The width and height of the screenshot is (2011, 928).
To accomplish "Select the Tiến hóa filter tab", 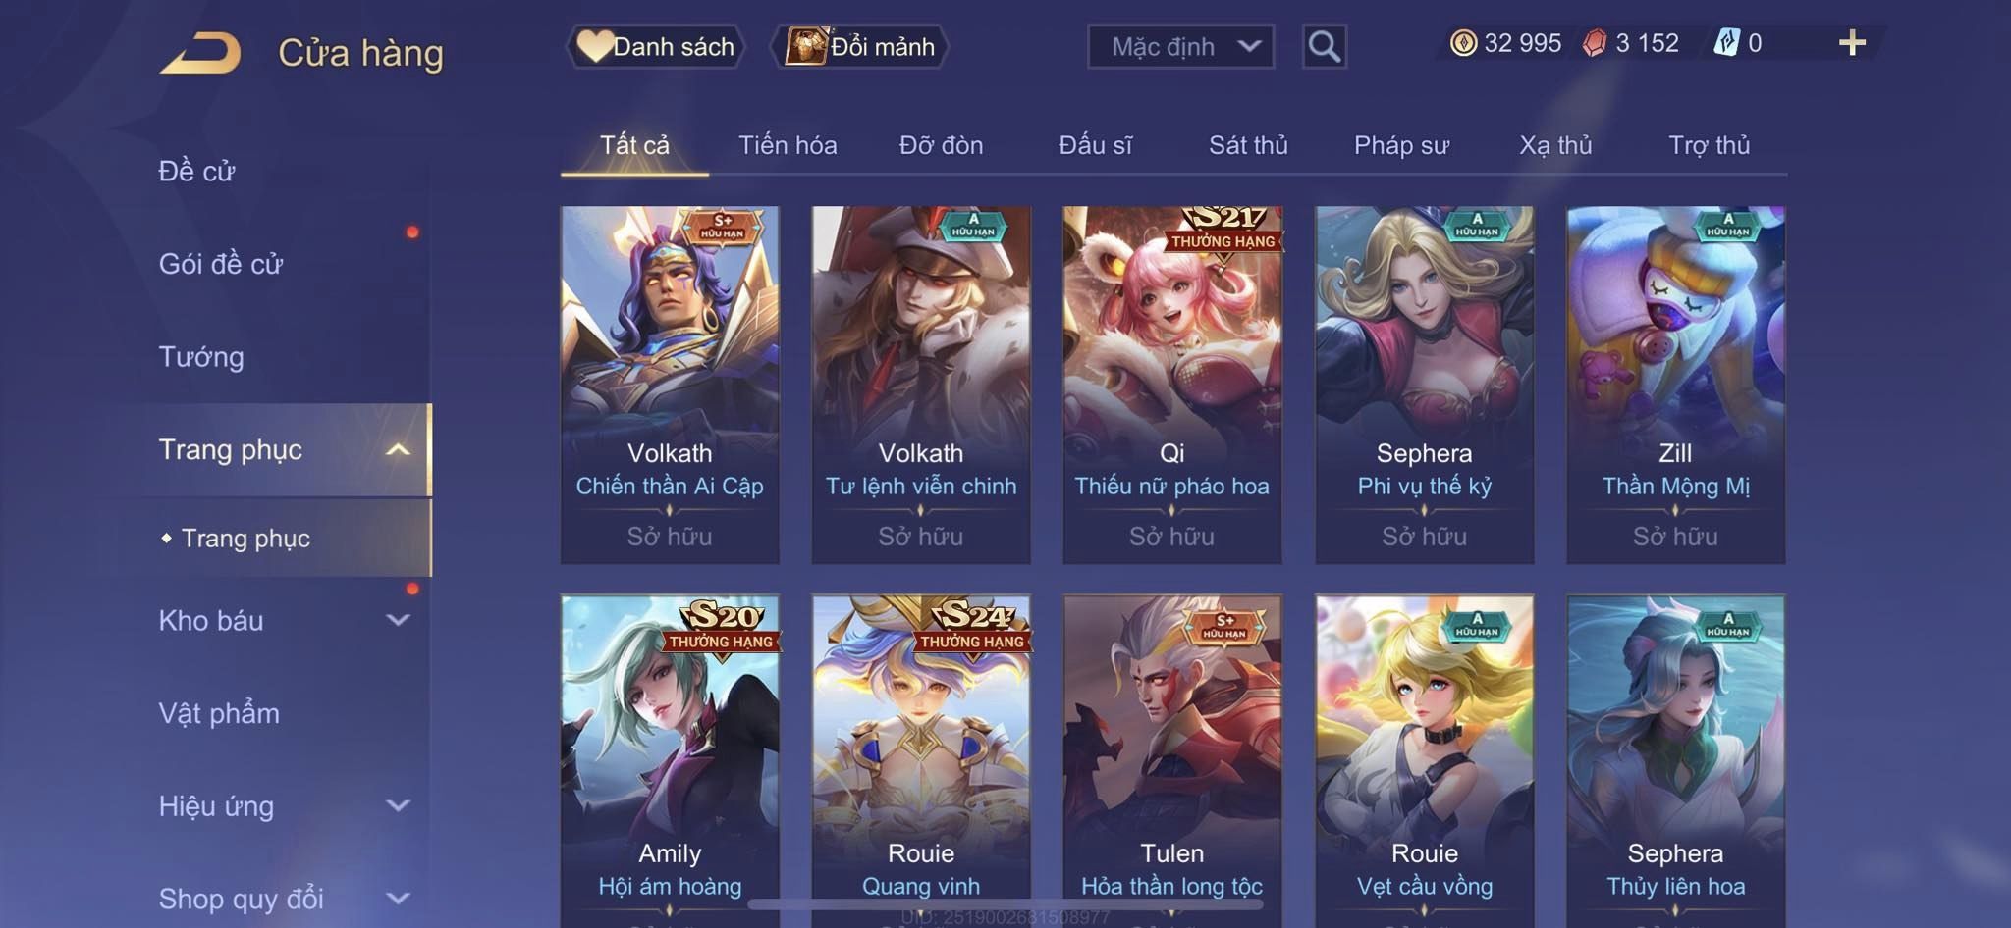I will point(788,145).
